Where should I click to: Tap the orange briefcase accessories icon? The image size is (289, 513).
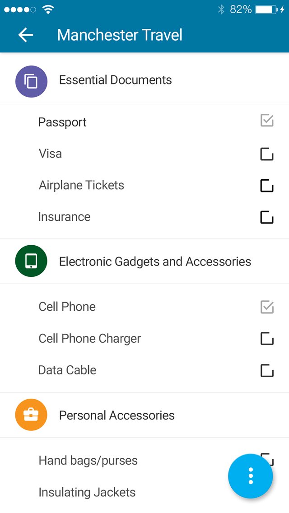coord(32,415)
